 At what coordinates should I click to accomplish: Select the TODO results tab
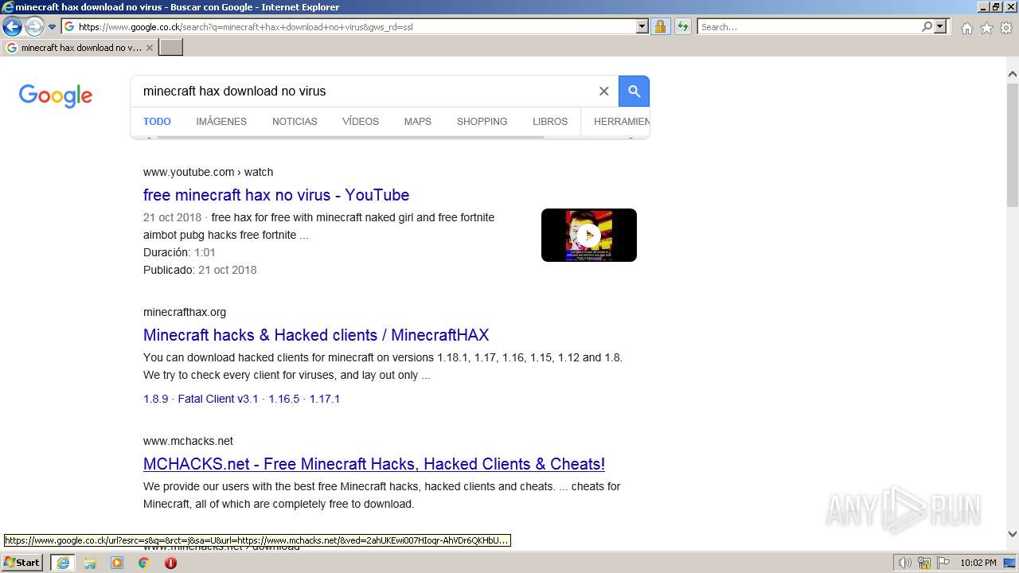[157, 122]
